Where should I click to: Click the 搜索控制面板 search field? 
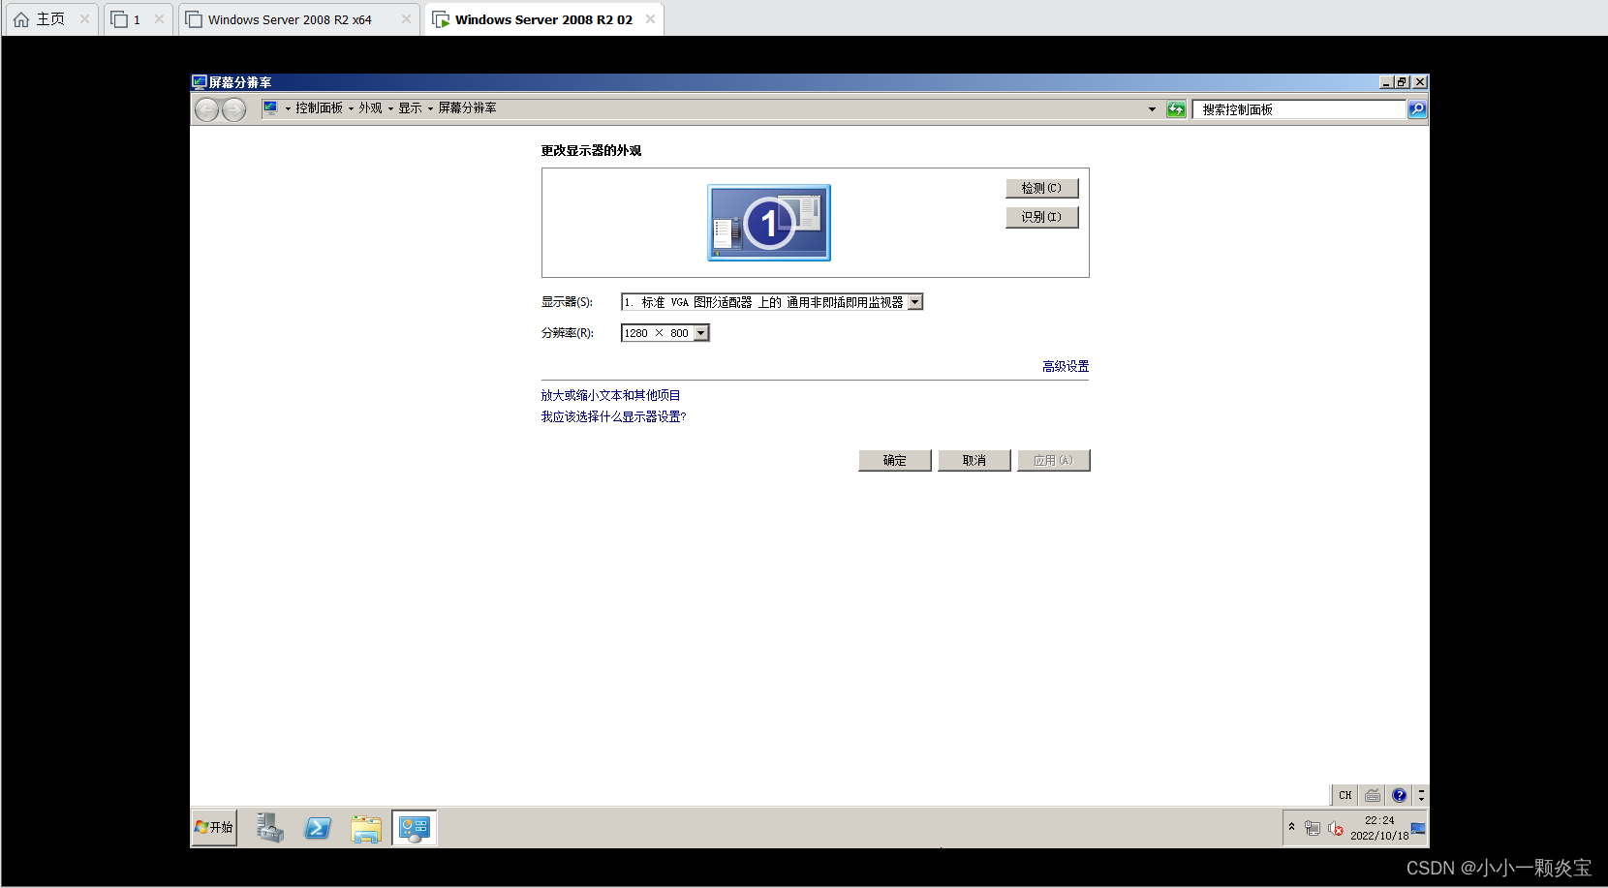coord(1299,109)
